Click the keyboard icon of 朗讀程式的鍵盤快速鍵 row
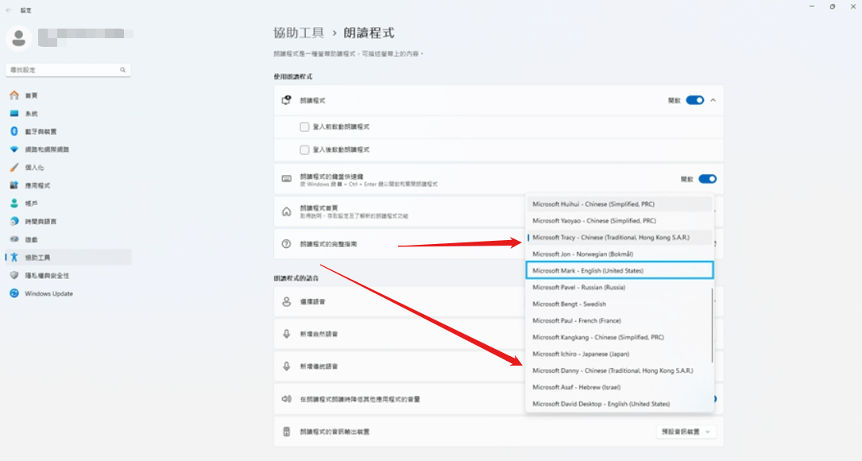The width and height of the screenshot is (862, 461). (x=287, y=179)
